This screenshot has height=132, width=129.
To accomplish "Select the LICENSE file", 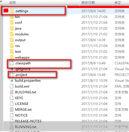I will [22, 104].
